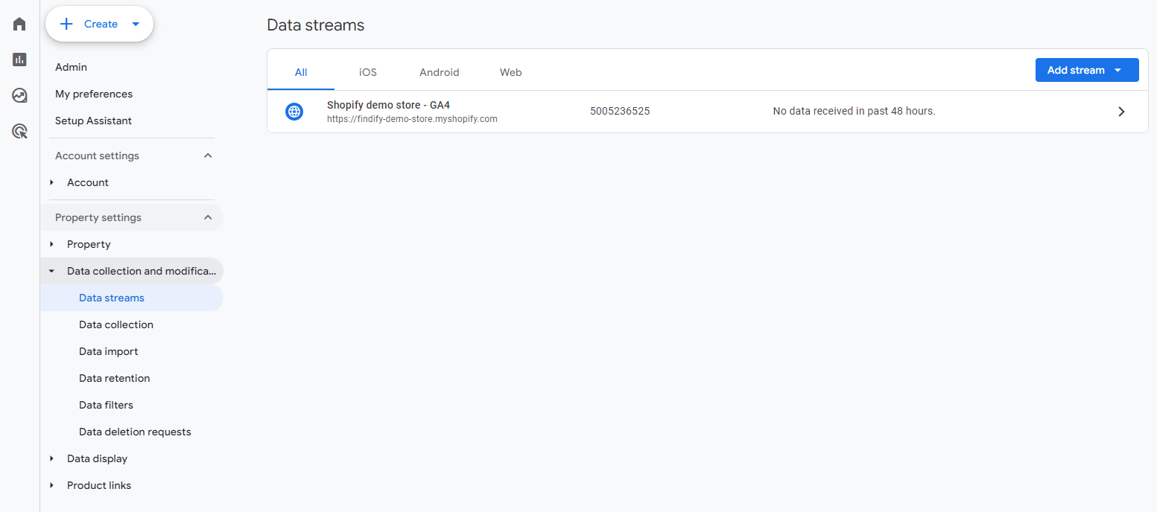The image size is (1157, 512).
Task: Switch to the iOS tab
Action: click(x=367, y=72)
